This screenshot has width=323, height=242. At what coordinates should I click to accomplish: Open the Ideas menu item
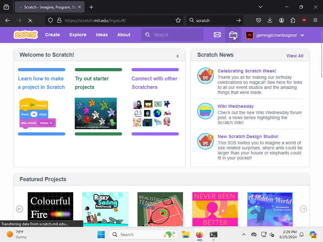tap(102, 35)
